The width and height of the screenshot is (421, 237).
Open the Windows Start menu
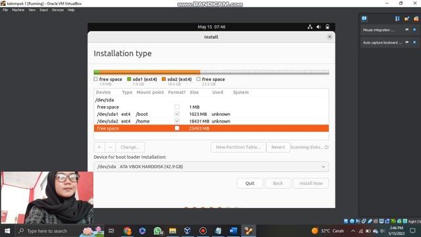(x=7, y=231)
